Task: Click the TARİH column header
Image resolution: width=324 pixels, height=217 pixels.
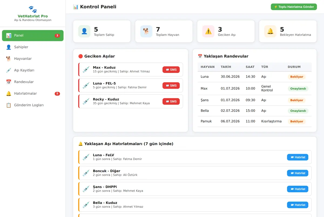Action: click(226, 67)
